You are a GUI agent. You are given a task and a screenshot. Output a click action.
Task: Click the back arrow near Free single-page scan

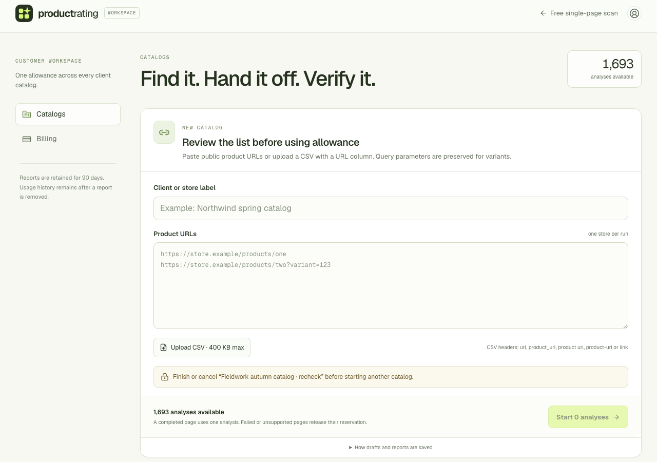(543, 13)
